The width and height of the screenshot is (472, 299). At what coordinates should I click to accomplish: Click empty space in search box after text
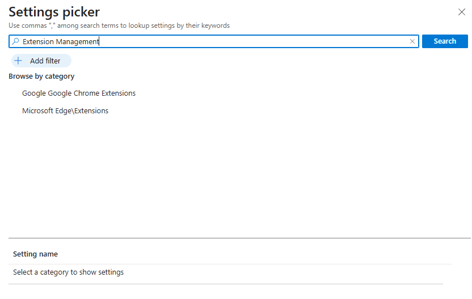point(255,41)
